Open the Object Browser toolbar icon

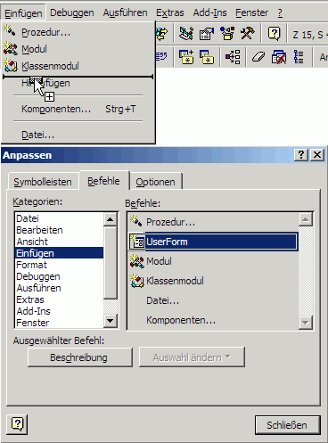tap(227, 33)
